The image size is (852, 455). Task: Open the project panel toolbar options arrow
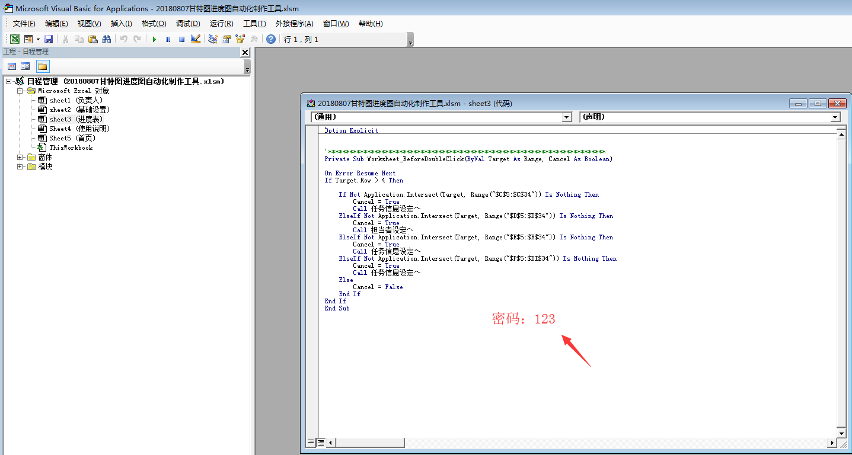247,66
